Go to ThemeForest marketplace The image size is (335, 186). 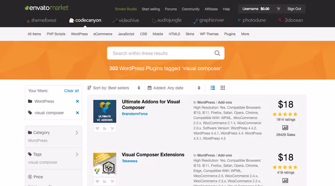[x=41, y=20]
